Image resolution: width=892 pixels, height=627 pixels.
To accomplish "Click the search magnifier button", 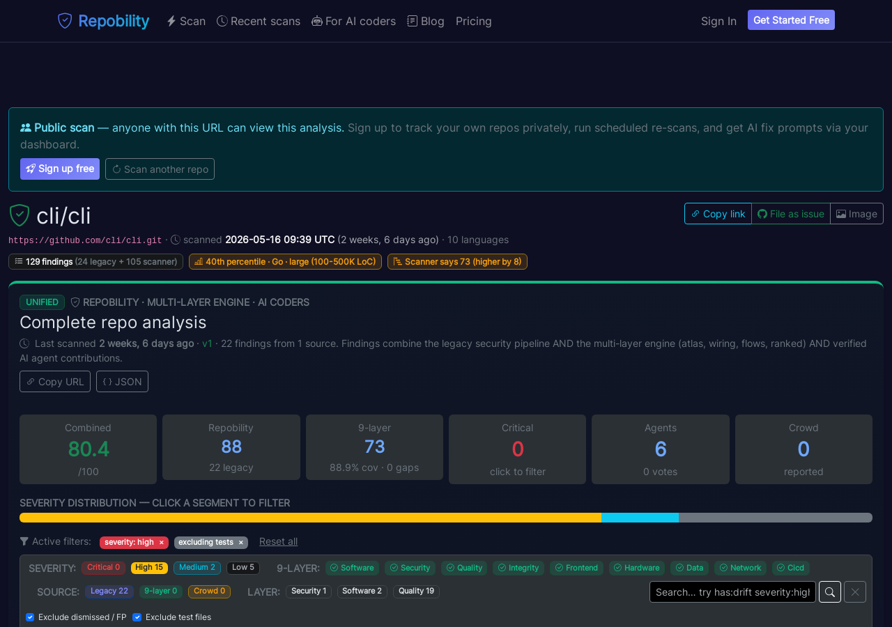I will click(x=830, y=592).
